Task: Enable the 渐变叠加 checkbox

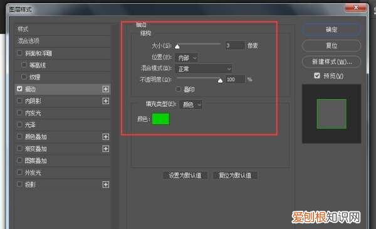Action: coord(19,148)
